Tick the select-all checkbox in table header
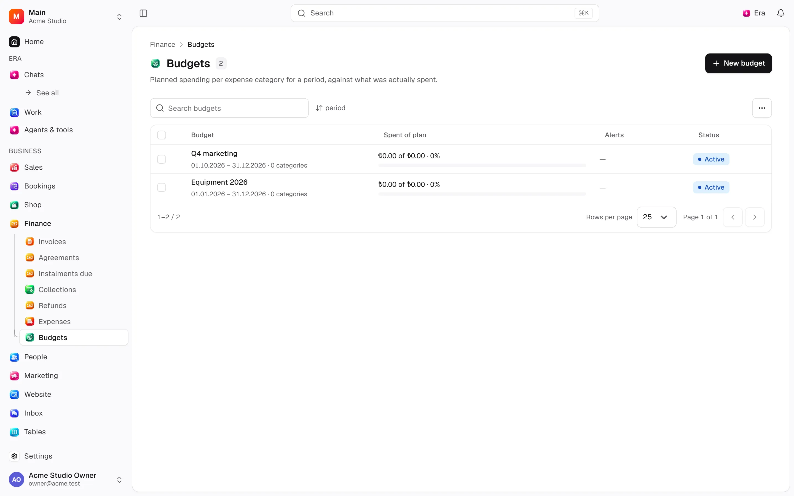 (x=162, y=135)
